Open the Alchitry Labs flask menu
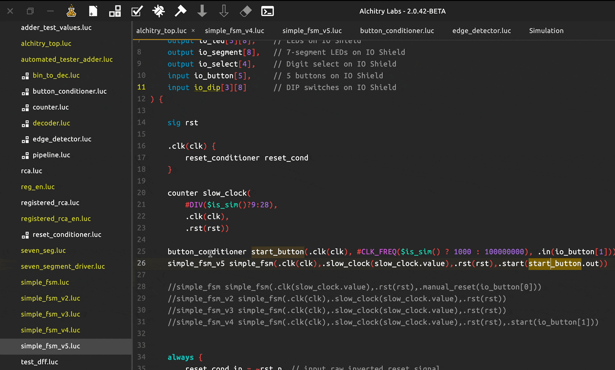The height and width of the screenshot is (370, 615). pyautogui.click(x=71, y=11)
